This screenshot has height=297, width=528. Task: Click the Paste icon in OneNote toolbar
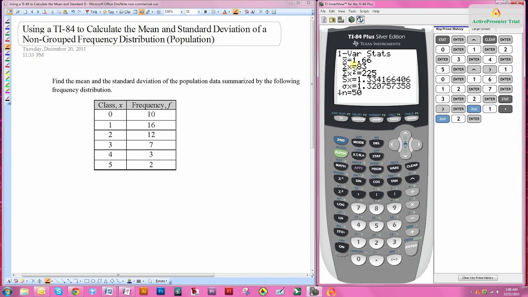click(x=65, y=12)
